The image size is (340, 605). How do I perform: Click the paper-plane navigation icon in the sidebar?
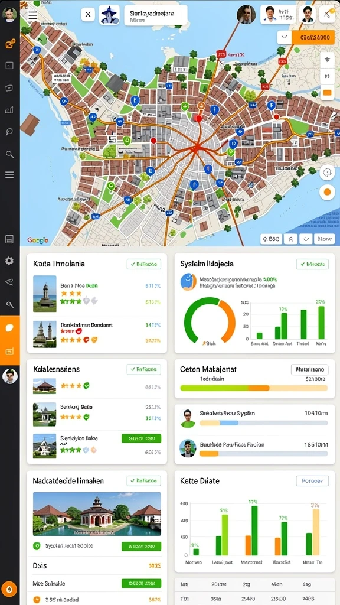9,282
